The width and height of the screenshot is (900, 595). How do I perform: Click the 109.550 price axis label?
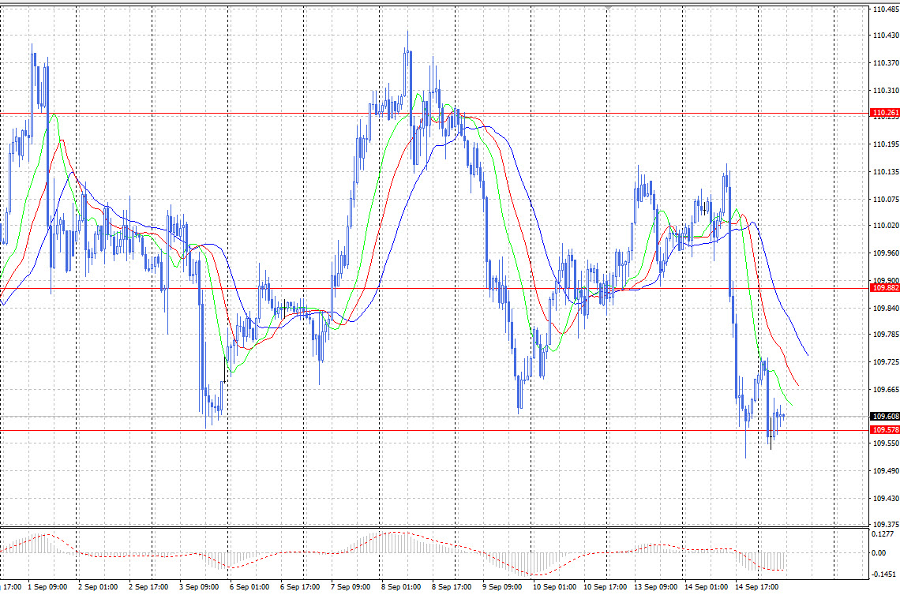point(886,443)
